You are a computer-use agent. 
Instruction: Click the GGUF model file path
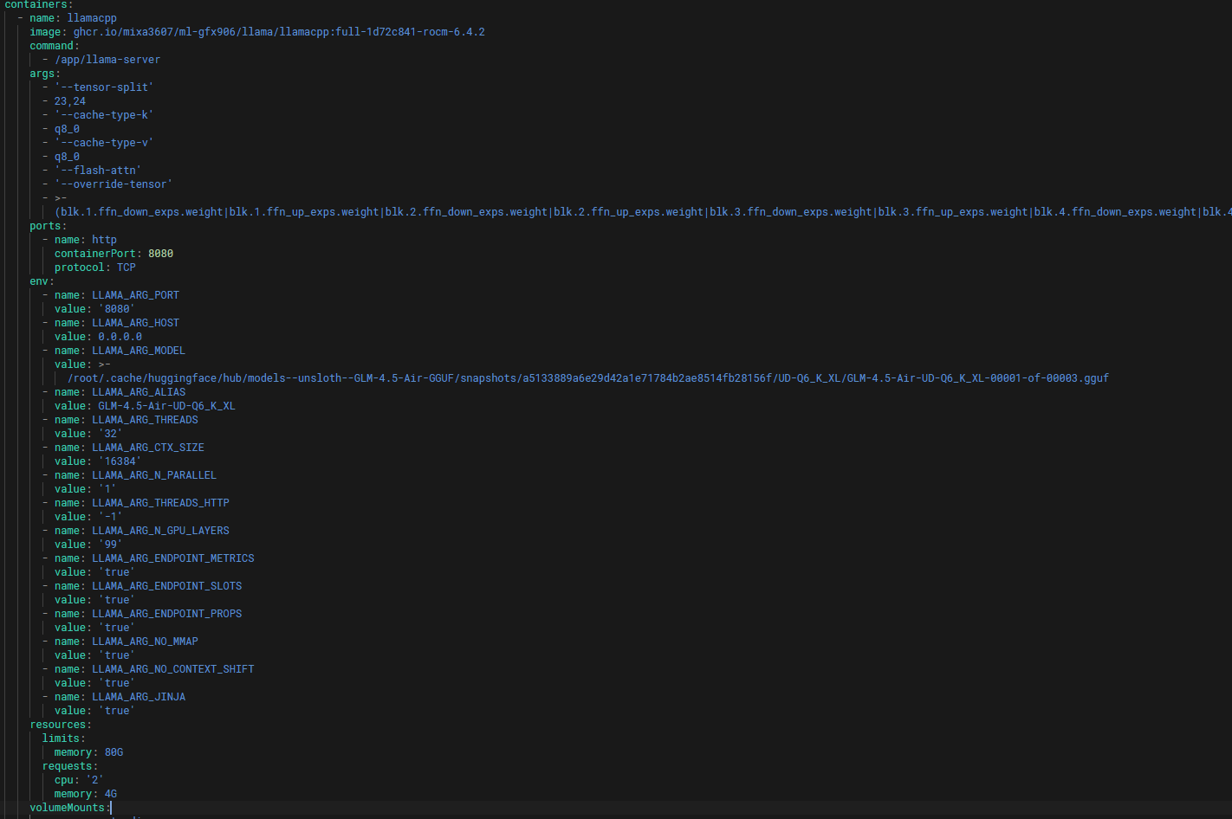click(x=587, y=378)
